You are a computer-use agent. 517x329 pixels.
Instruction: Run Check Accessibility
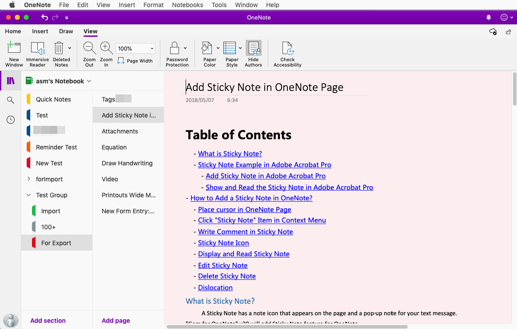tap(287, 52)
